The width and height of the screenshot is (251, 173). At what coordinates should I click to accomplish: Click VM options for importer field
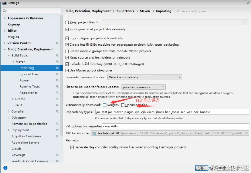(x=176, y=126)
